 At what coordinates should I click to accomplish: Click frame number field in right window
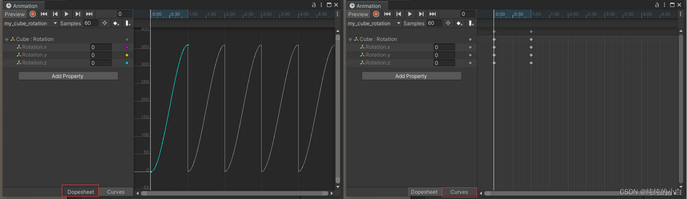click(x=468, y=14)
